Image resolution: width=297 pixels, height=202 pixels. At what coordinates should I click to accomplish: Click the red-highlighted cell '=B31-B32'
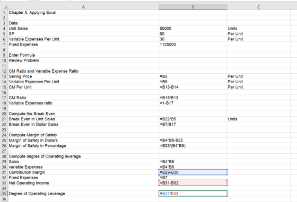(193, 183)
